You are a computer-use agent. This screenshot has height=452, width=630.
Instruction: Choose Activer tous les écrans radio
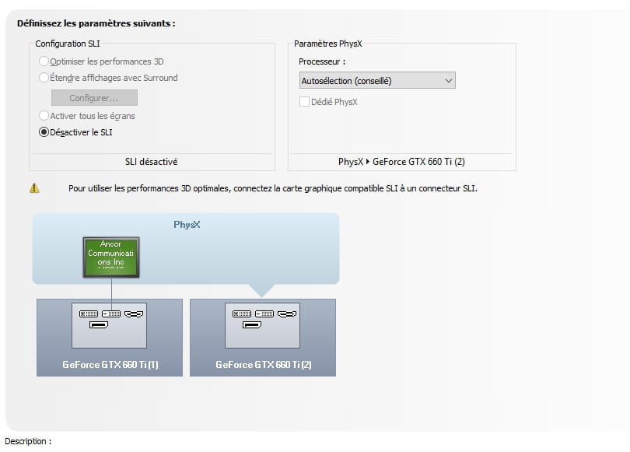[44, 116]
